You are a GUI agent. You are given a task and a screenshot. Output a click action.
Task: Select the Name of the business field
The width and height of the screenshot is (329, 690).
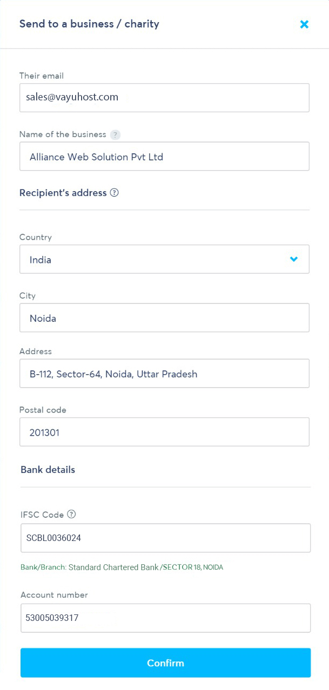pyautogui.click(x=164, y=157)
